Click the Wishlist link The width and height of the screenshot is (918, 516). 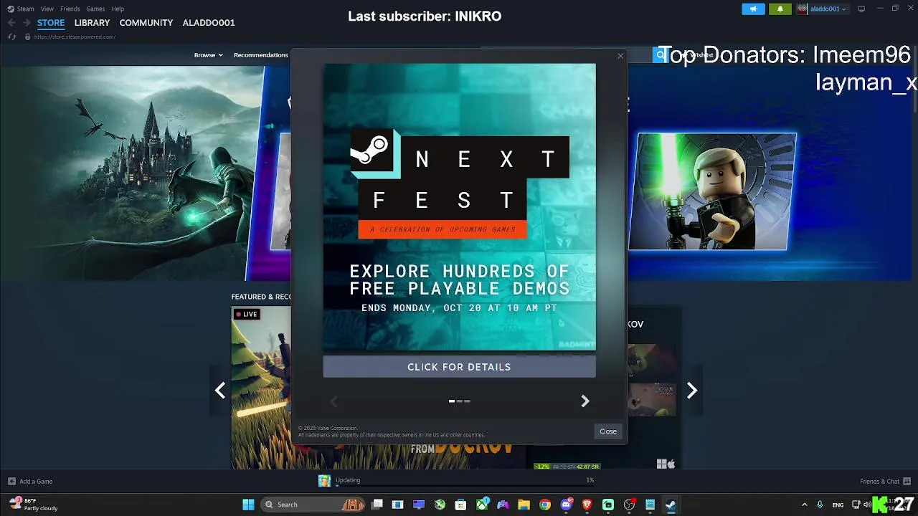[702, 55]
